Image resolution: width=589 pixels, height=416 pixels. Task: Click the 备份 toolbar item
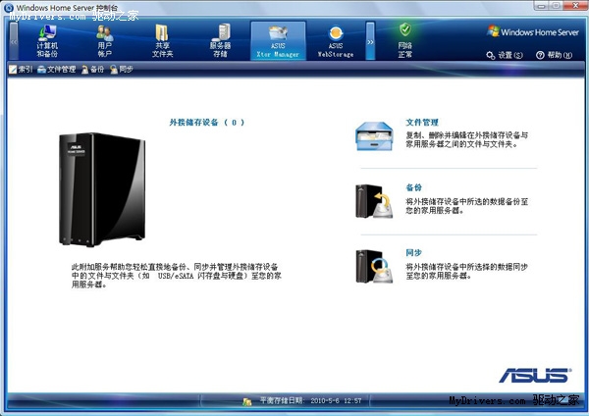click(x=93, y=69)
